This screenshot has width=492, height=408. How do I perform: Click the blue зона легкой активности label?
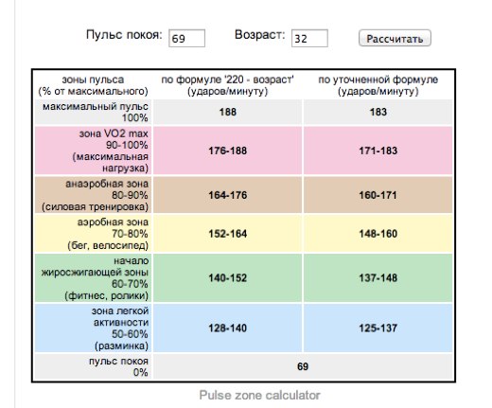click(93, 328)
